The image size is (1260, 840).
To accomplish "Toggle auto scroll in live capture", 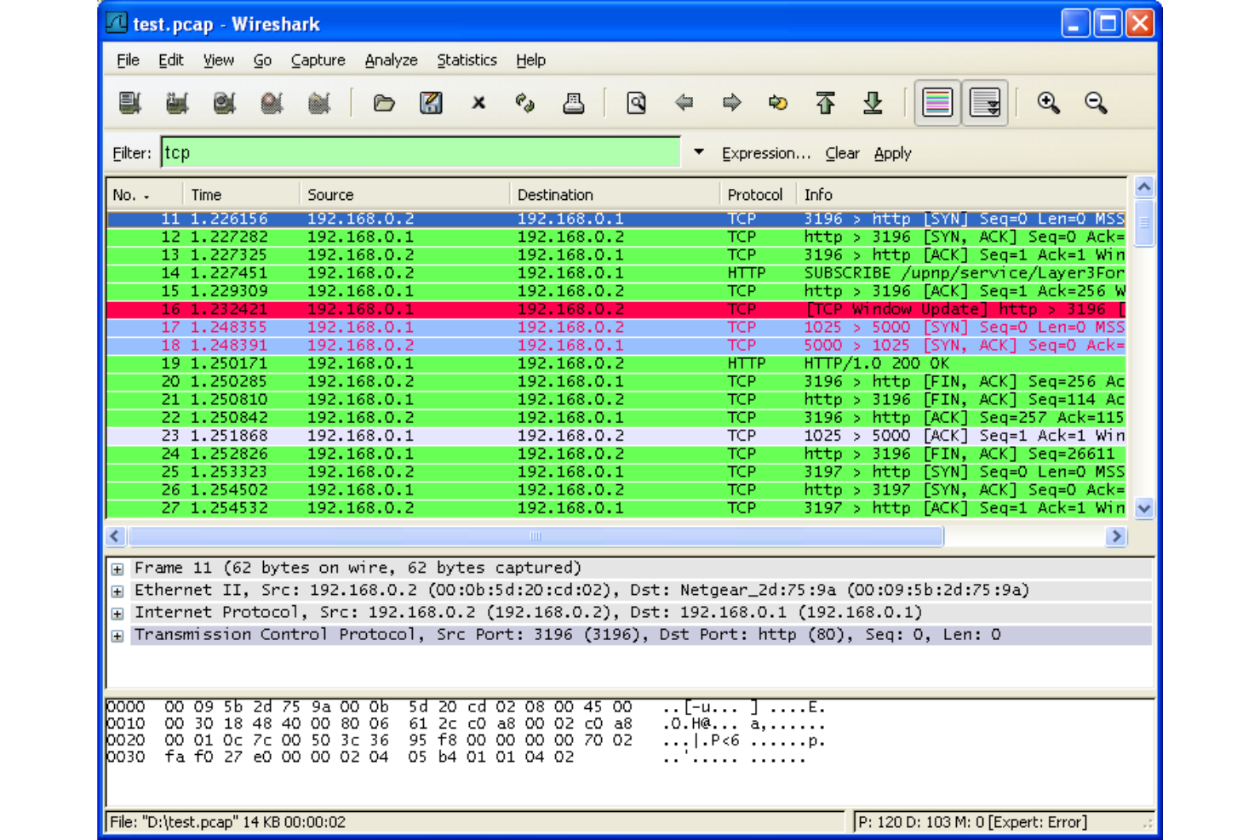I will (985, 102).
